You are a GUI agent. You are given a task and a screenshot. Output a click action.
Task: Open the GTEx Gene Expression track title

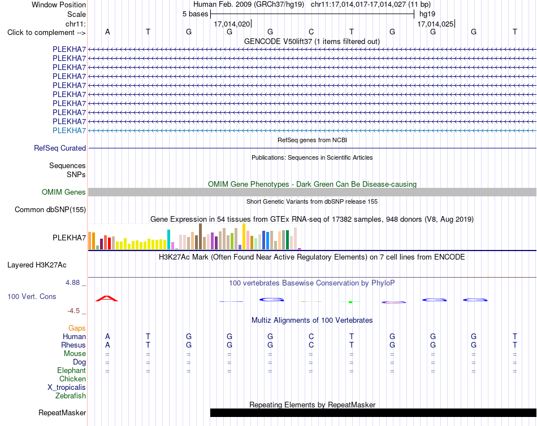(x=312, y=219)
